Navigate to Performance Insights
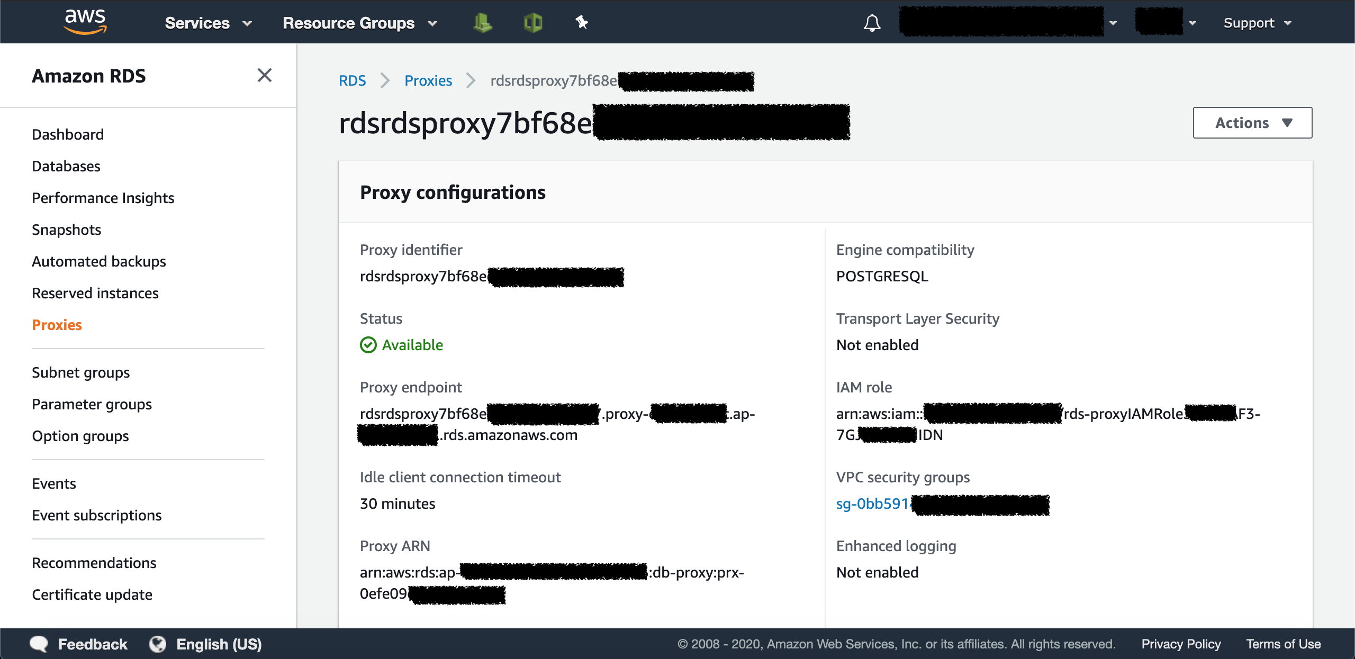 (103, 198)
